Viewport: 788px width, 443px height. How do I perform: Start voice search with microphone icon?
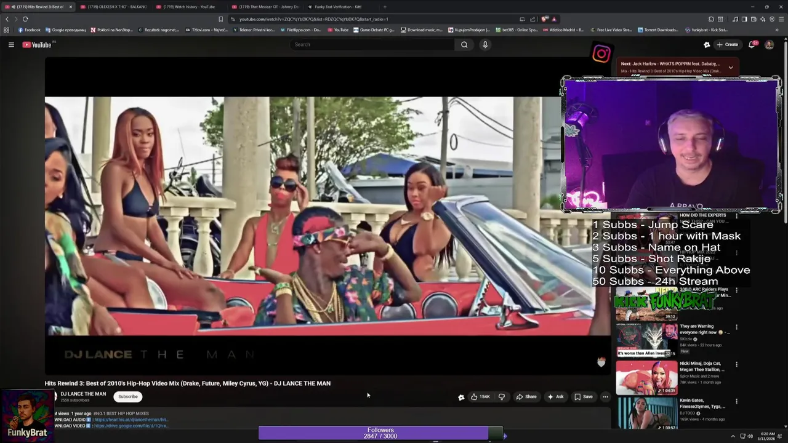point(485,44)
